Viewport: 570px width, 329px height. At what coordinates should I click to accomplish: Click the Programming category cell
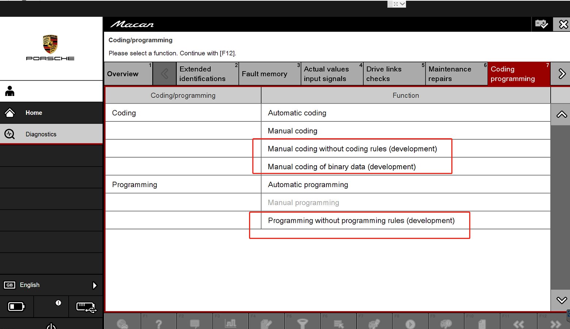point(183,184)
